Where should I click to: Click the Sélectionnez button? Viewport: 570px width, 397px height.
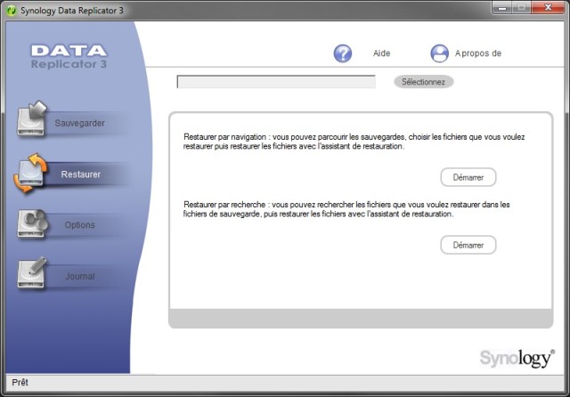click(x=424, y=82)
